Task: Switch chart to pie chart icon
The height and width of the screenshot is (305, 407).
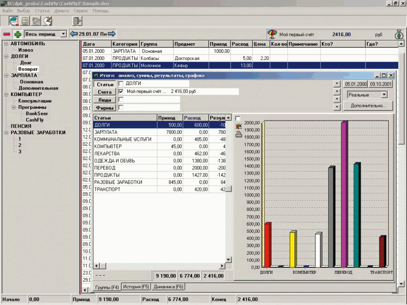Action: click(x=239, y=126)
